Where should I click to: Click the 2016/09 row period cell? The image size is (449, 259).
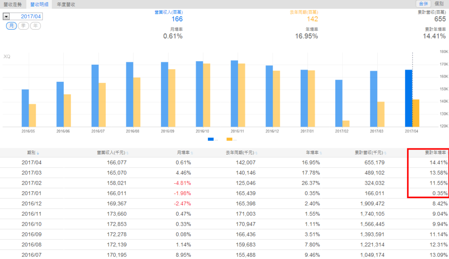(32, 234)
